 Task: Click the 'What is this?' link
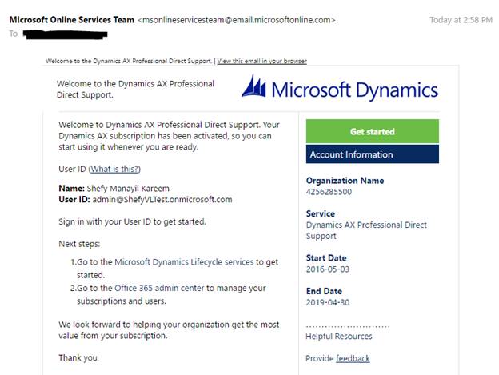114,169
